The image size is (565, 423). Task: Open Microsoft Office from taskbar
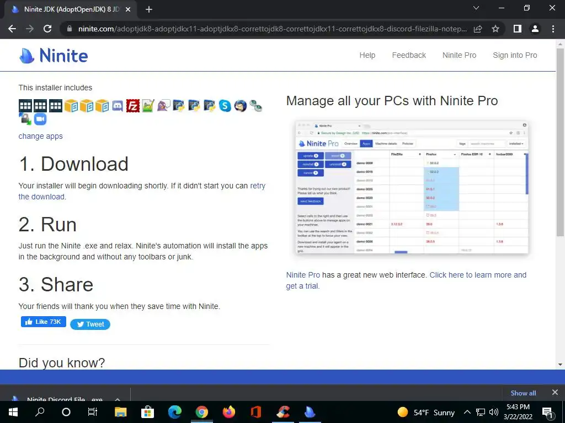[x=256, y=412]
